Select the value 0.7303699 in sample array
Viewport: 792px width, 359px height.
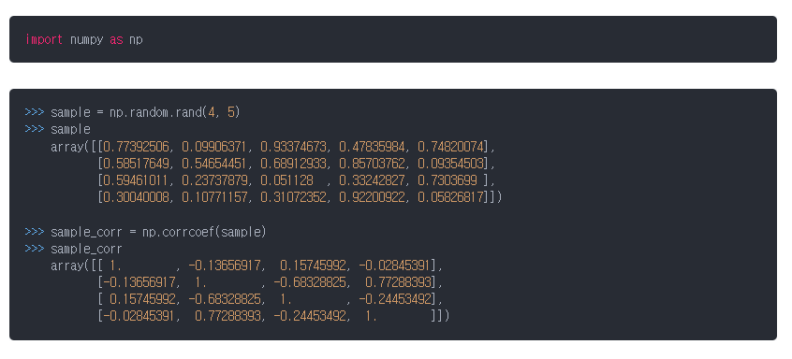coord(447,180)
